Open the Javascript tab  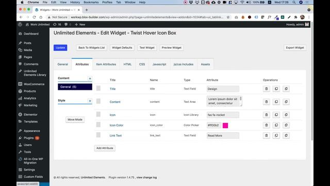159,64
